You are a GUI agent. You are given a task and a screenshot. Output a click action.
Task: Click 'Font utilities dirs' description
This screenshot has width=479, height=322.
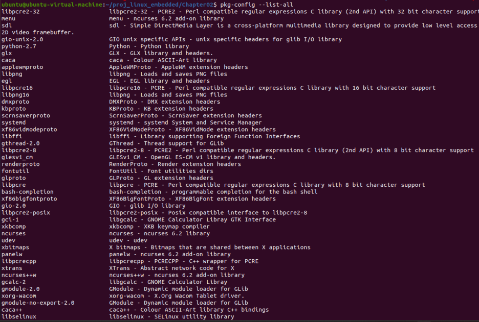click(180, 171)
